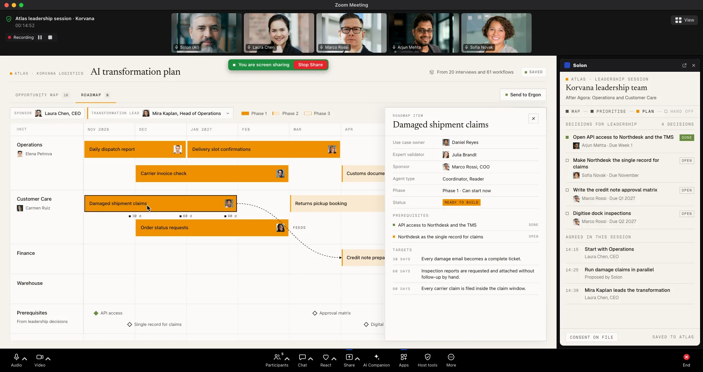Open the Apps icon

point(404,357)
